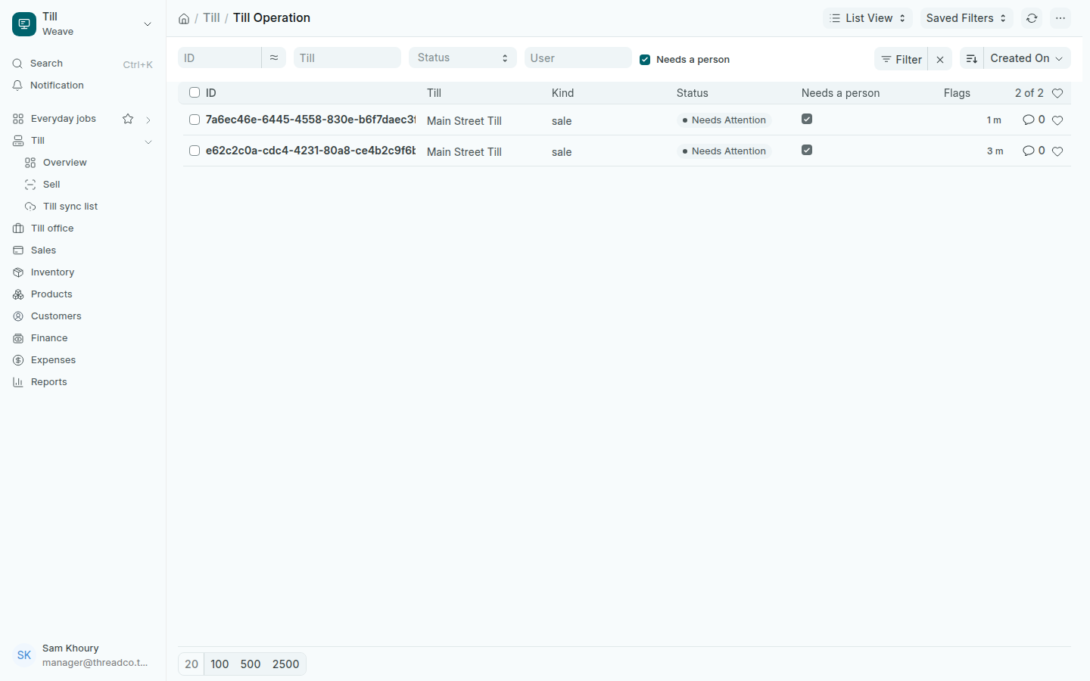The image size is (1090, 681).
Task: Expand the Till Weave workspace switcher
Action: tap(148, 24)
